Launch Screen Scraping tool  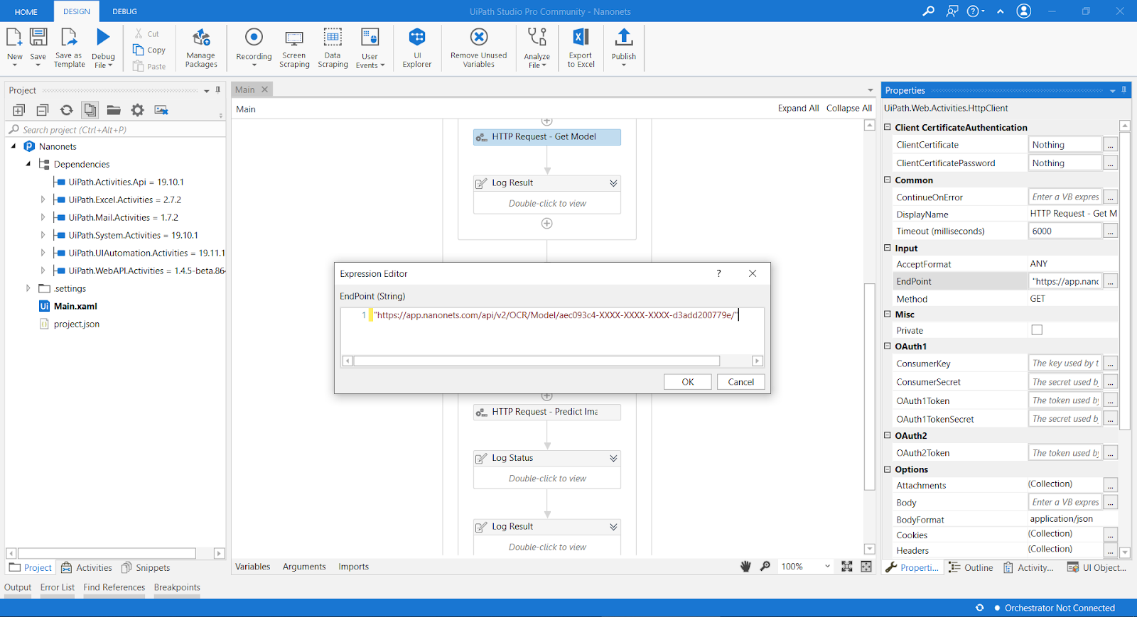pyautogui.click(x=294, y=48)
